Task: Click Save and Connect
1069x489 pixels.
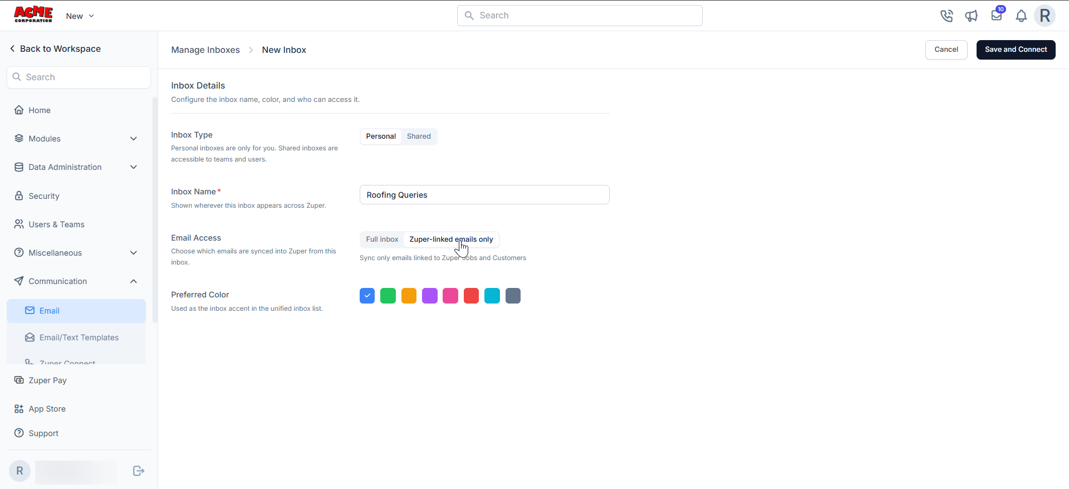Action: (x=1016, y=50)
